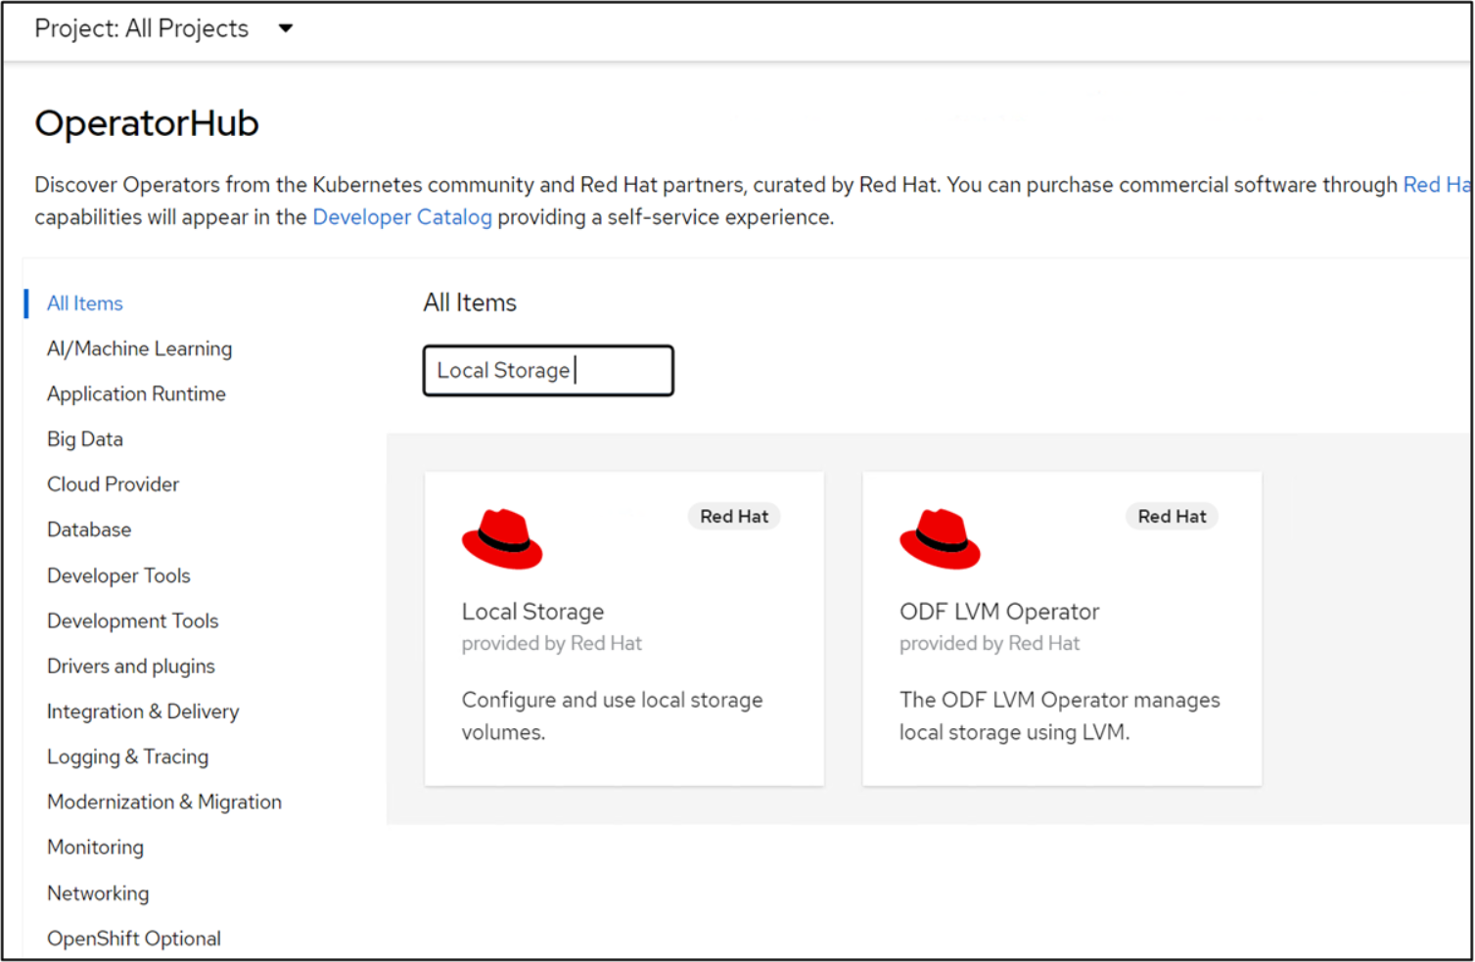Filter by Integration & Delivery category

[x=143, y=711]
